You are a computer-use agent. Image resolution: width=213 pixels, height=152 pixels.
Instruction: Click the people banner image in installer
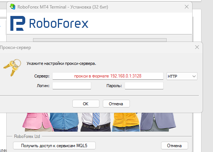(x=99, y=122)
